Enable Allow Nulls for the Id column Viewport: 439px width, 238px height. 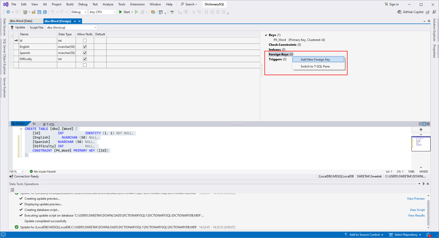tap(85, 40)
